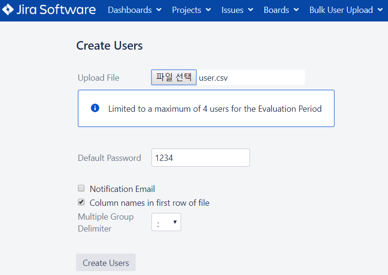388x275 pixels.
Task: Open the Dashboards menu
Action: pyautogui.click(x=130, y=10)
